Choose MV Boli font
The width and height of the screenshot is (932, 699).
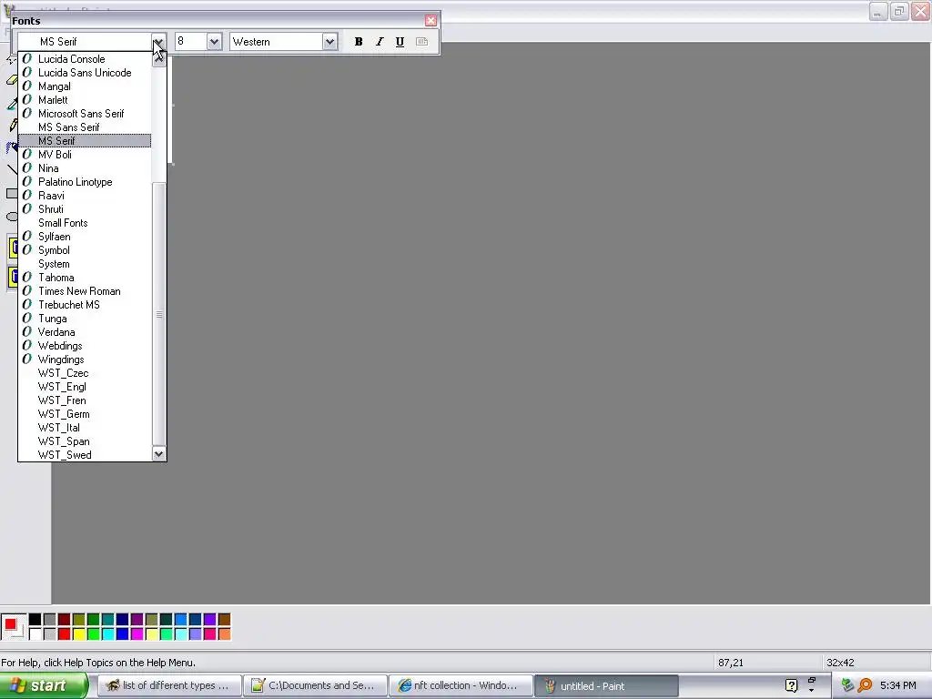[x=85, y=155]
